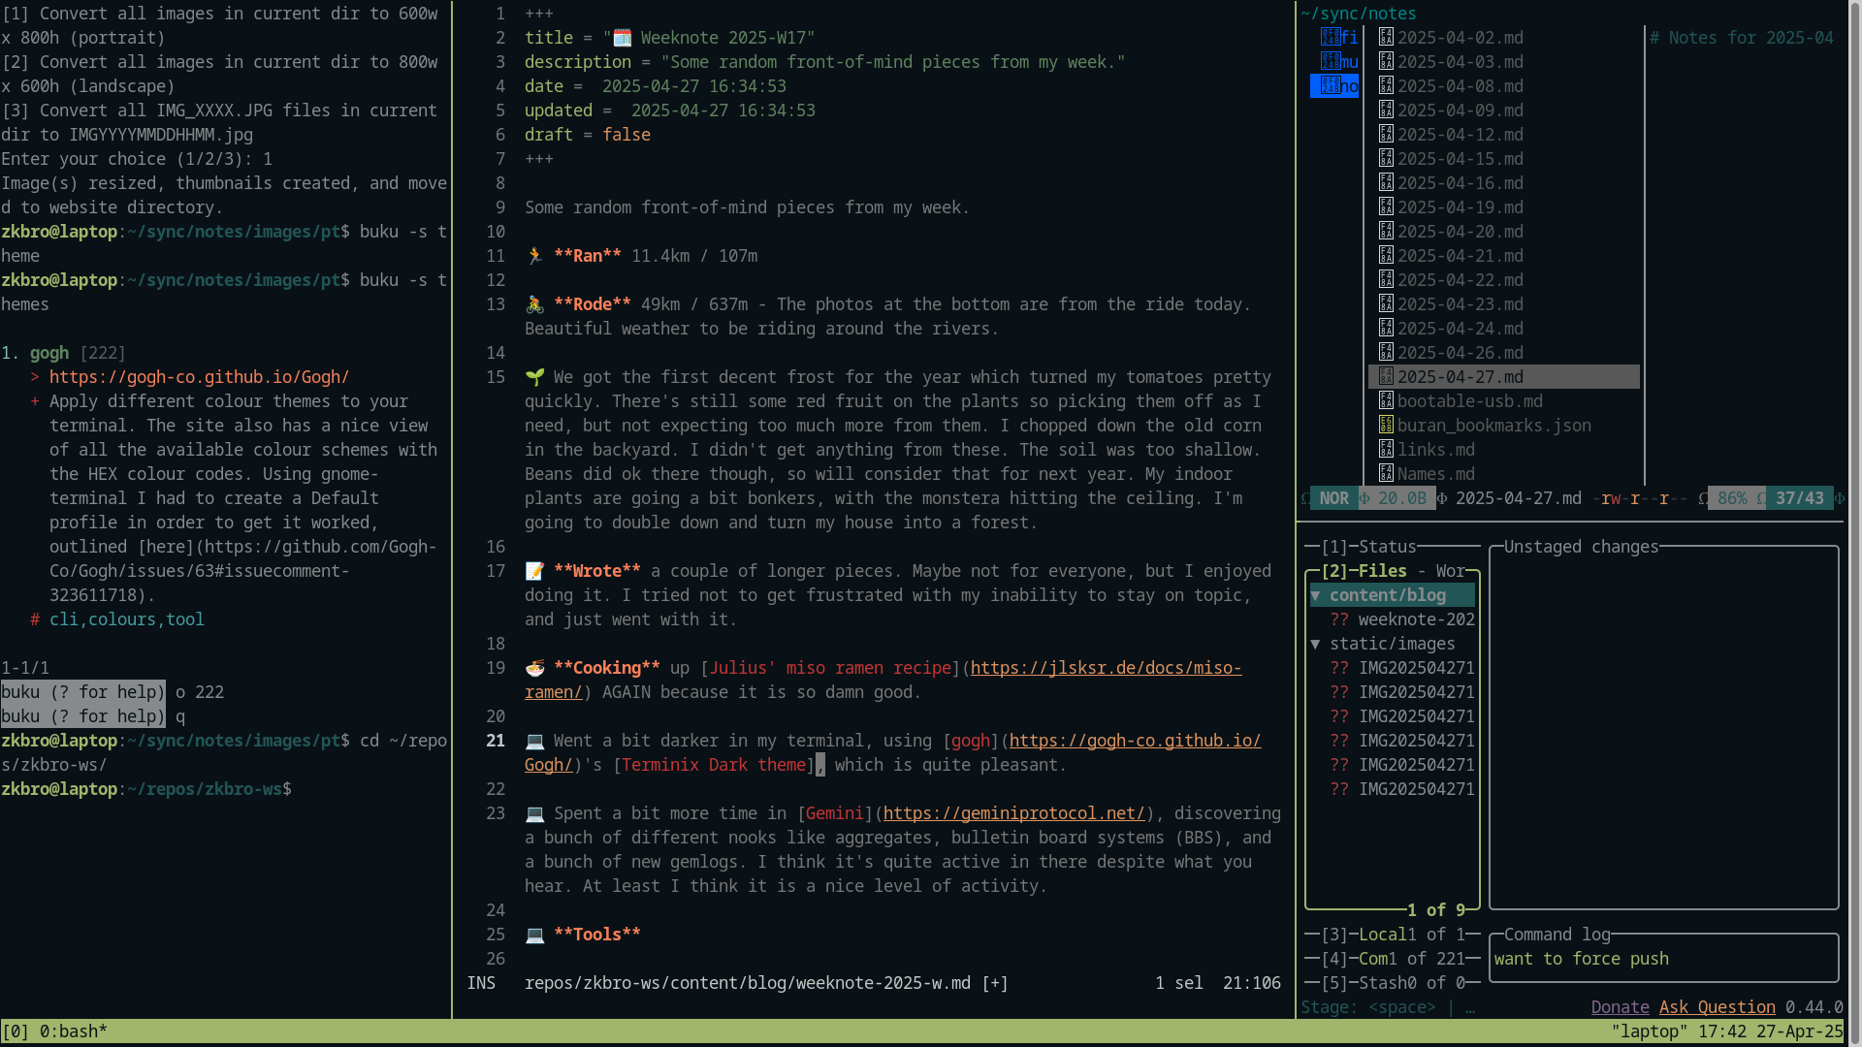Click the file icon beside bootable-usb.md

pos(1386,400)
